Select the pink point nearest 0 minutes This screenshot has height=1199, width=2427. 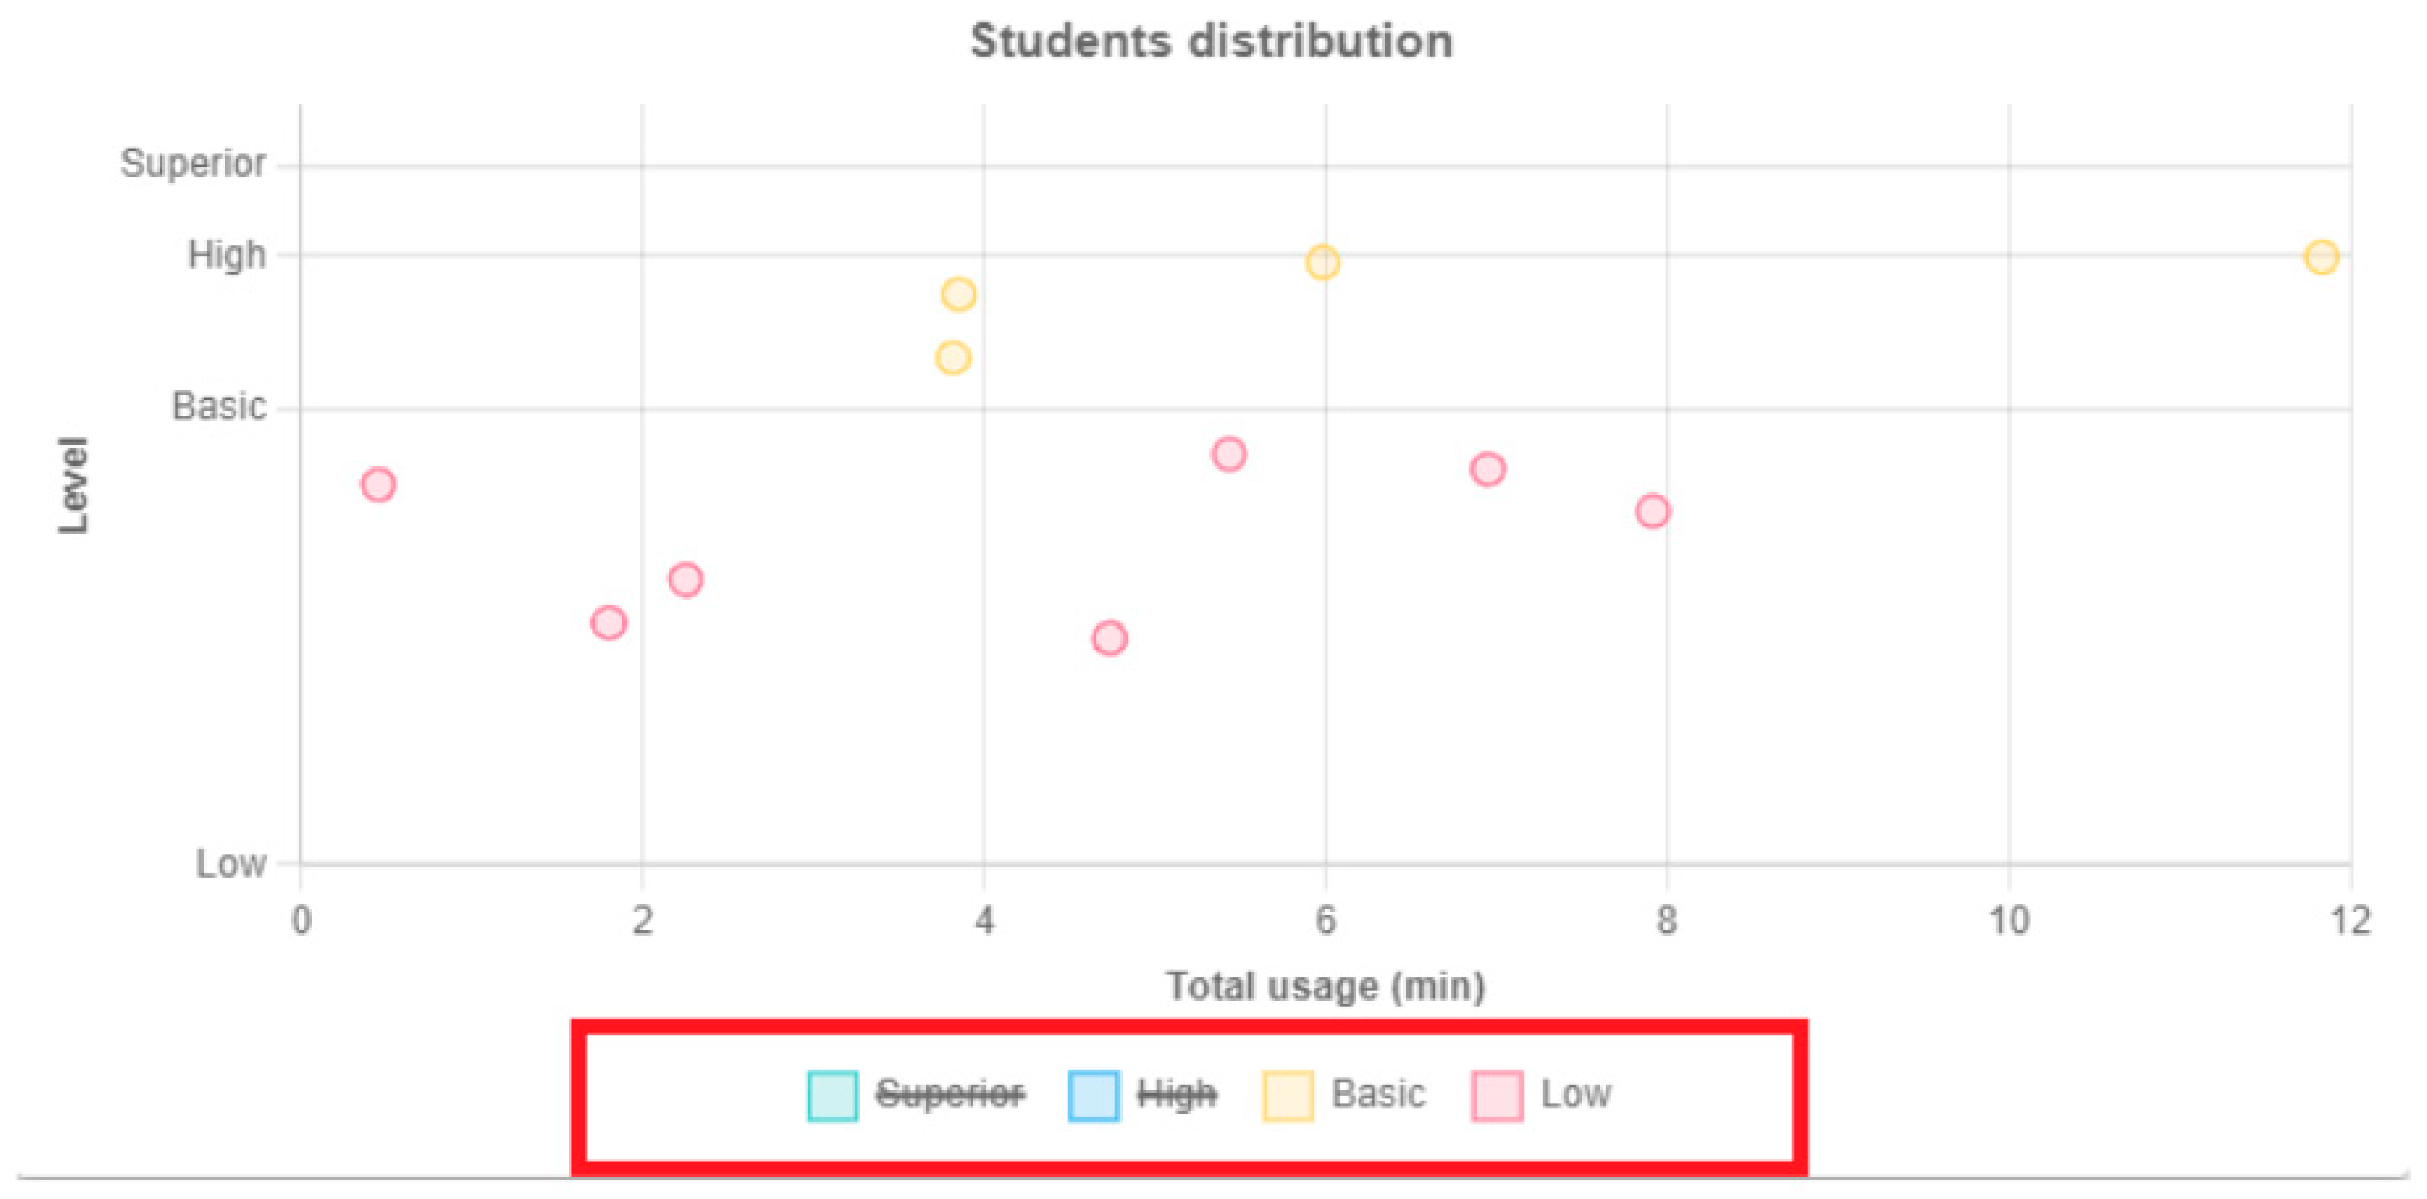tap(378, 485)
